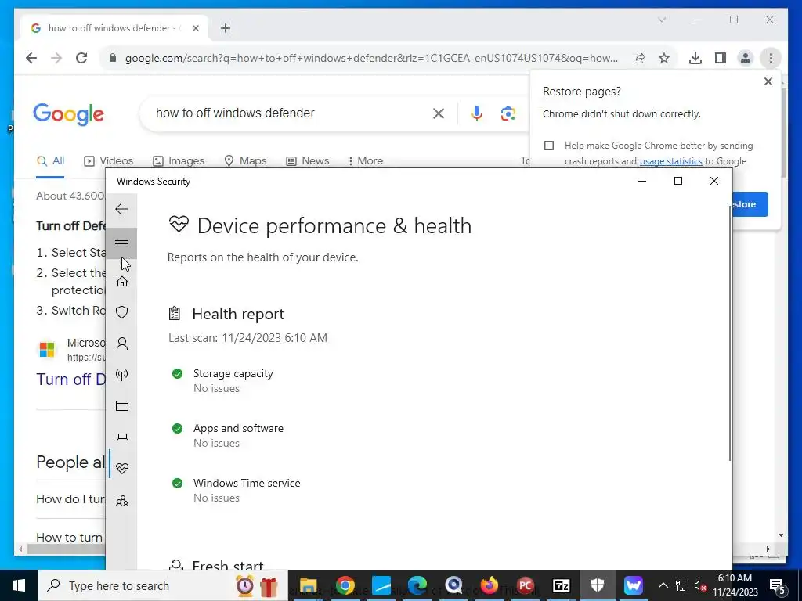This screenshot has height=601, width=802.
Task: Open Chrome downloads icon
Action: click(695, 58)
